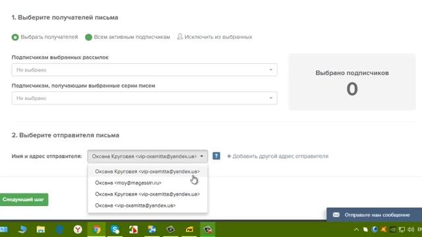Click the envelope icon in message widget
The image size is (422, 237).
pos(336,215)
